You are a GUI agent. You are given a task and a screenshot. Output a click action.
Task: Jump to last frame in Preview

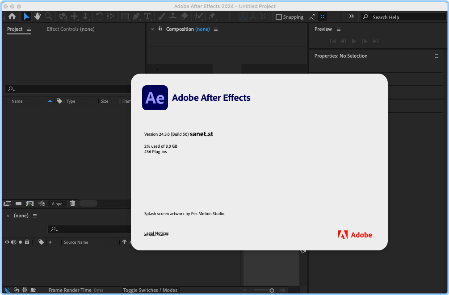(376, 41)
